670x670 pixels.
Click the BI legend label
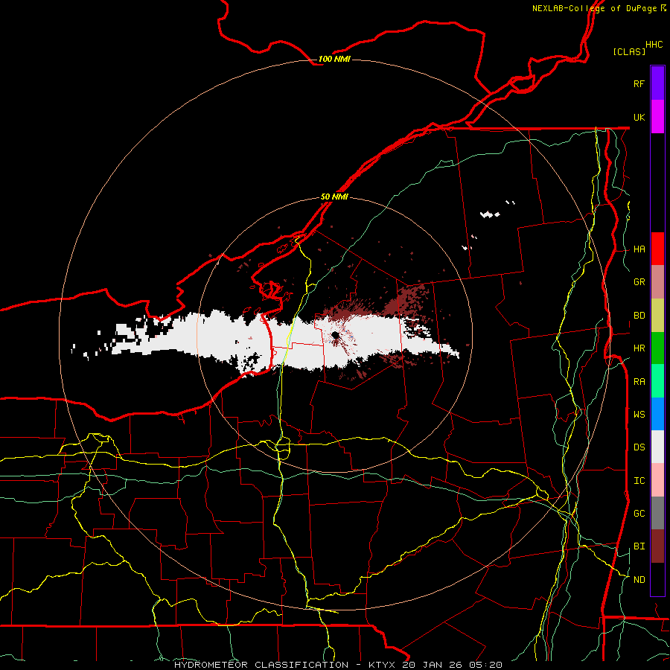639,546
